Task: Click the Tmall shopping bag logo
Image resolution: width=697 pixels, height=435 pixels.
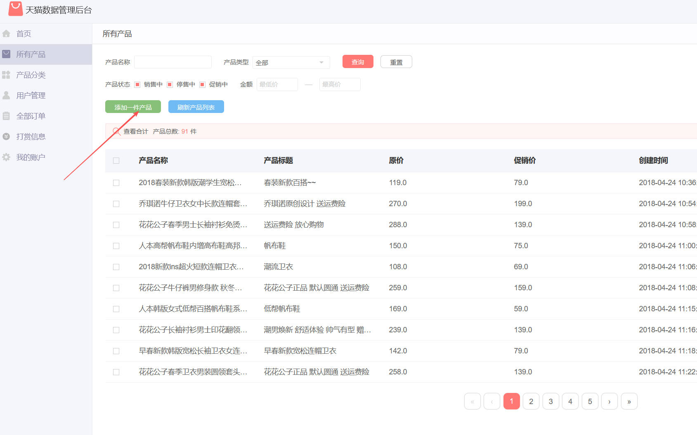Action: (16, 9)
